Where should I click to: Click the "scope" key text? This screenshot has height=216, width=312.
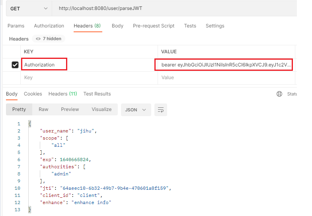click(x=50, y=138)
